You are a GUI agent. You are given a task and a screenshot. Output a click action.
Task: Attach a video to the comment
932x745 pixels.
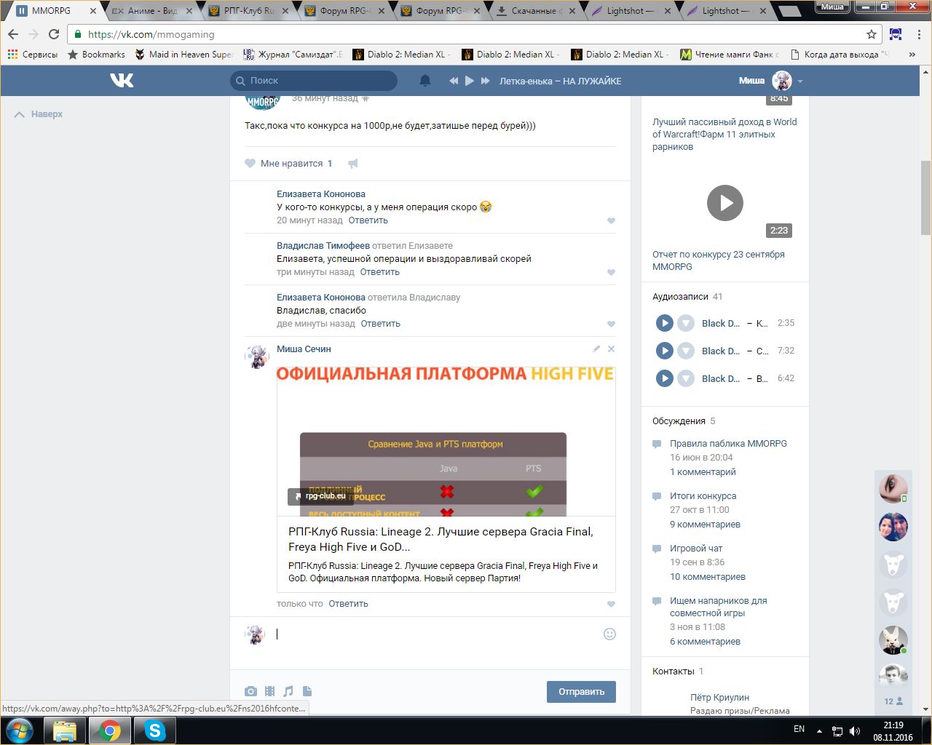269,691
